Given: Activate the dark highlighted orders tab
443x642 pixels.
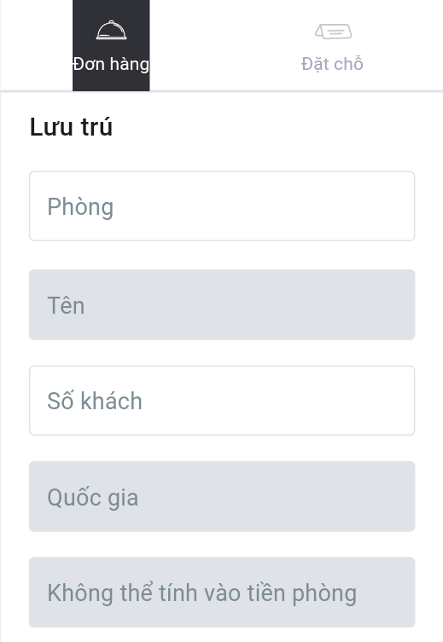Looking at the screenshot, I should (x=111, y=45).
